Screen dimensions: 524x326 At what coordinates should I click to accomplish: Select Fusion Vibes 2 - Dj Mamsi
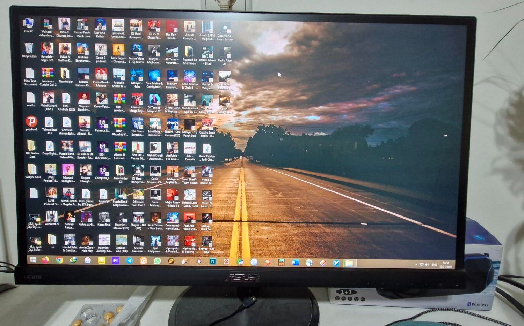click(136, 54)
